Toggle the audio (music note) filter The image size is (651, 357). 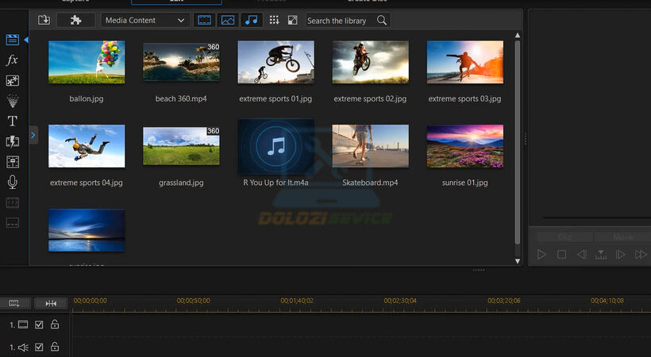pyautogui.click(x=251, y=20)
